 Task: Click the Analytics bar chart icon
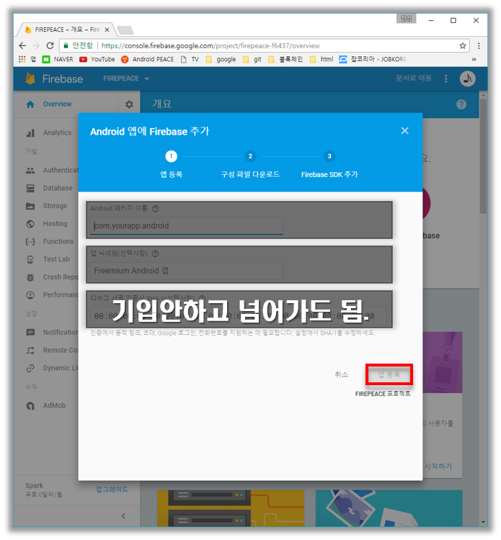[x=30, y=133]
